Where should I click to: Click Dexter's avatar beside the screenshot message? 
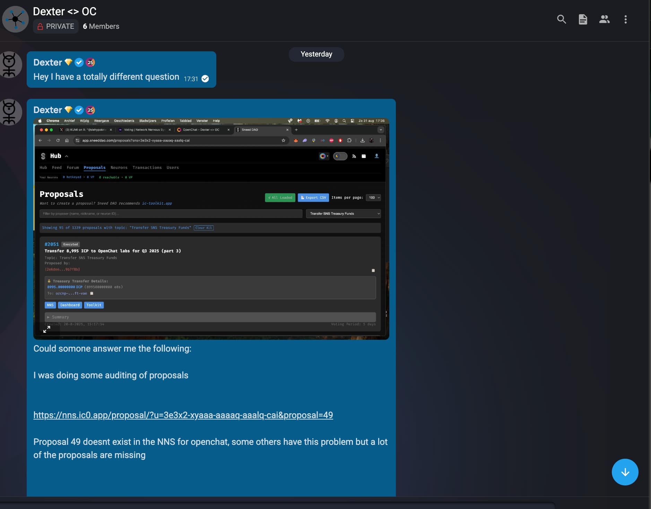click(9, 112)
